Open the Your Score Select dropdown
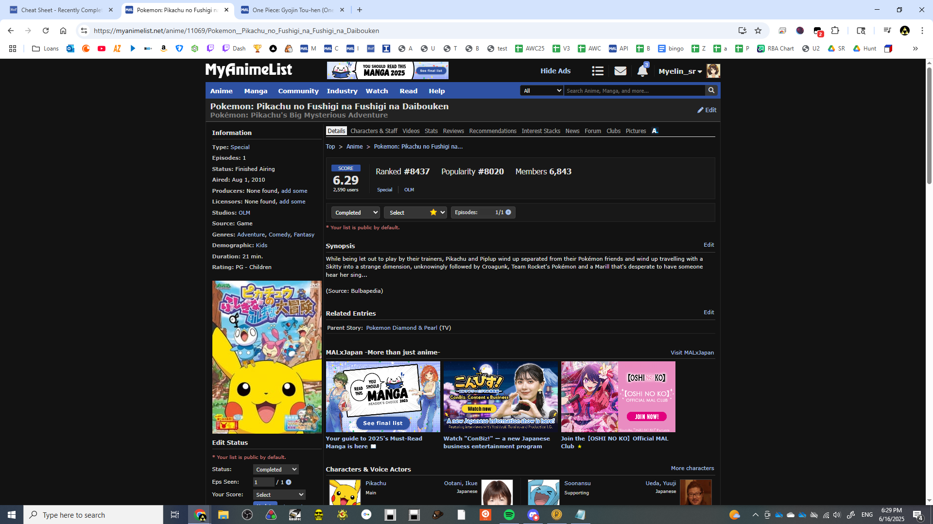This screenshot has height=524, width=933. click(x=279, y=495)
